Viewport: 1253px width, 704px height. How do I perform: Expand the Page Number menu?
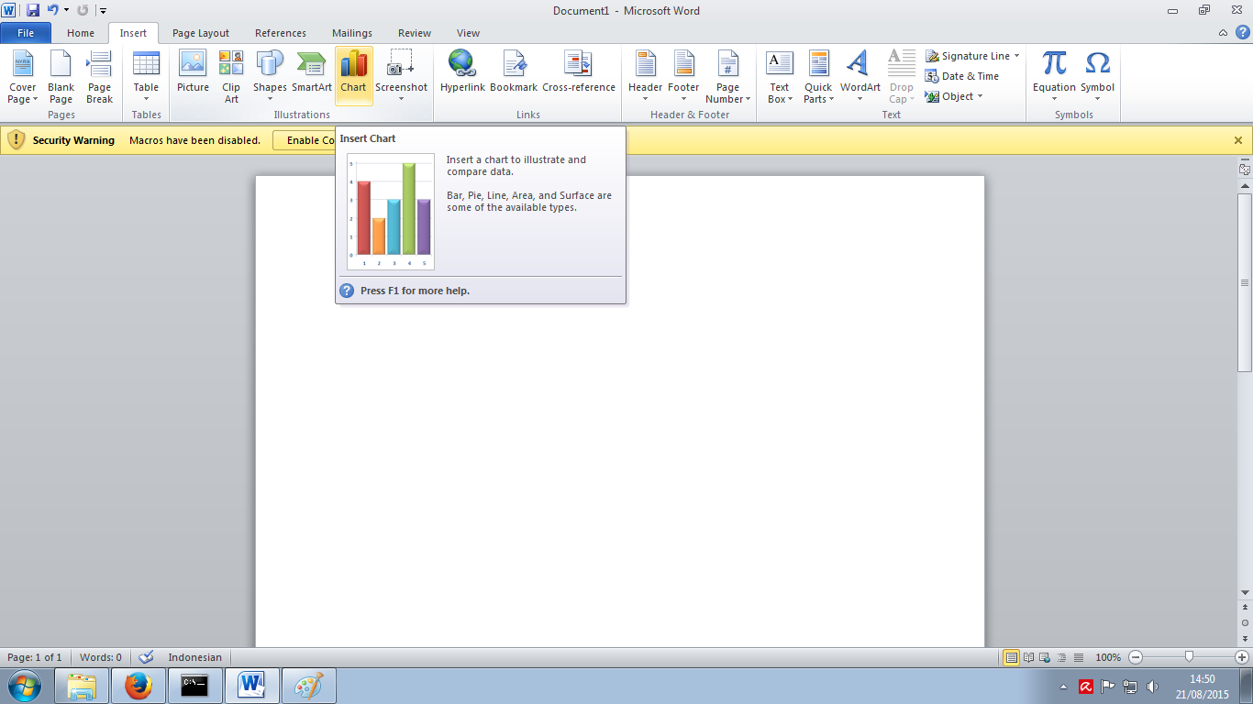[x=728, y=77]
